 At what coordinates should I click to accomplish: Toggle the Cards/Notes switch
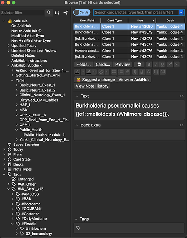coord(82,12)
